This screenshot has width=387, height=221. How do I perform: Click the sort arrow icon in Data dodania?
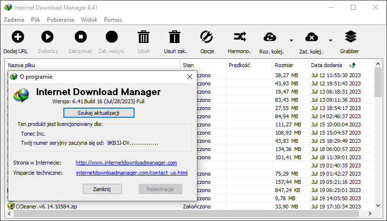(x=353, y=65)
